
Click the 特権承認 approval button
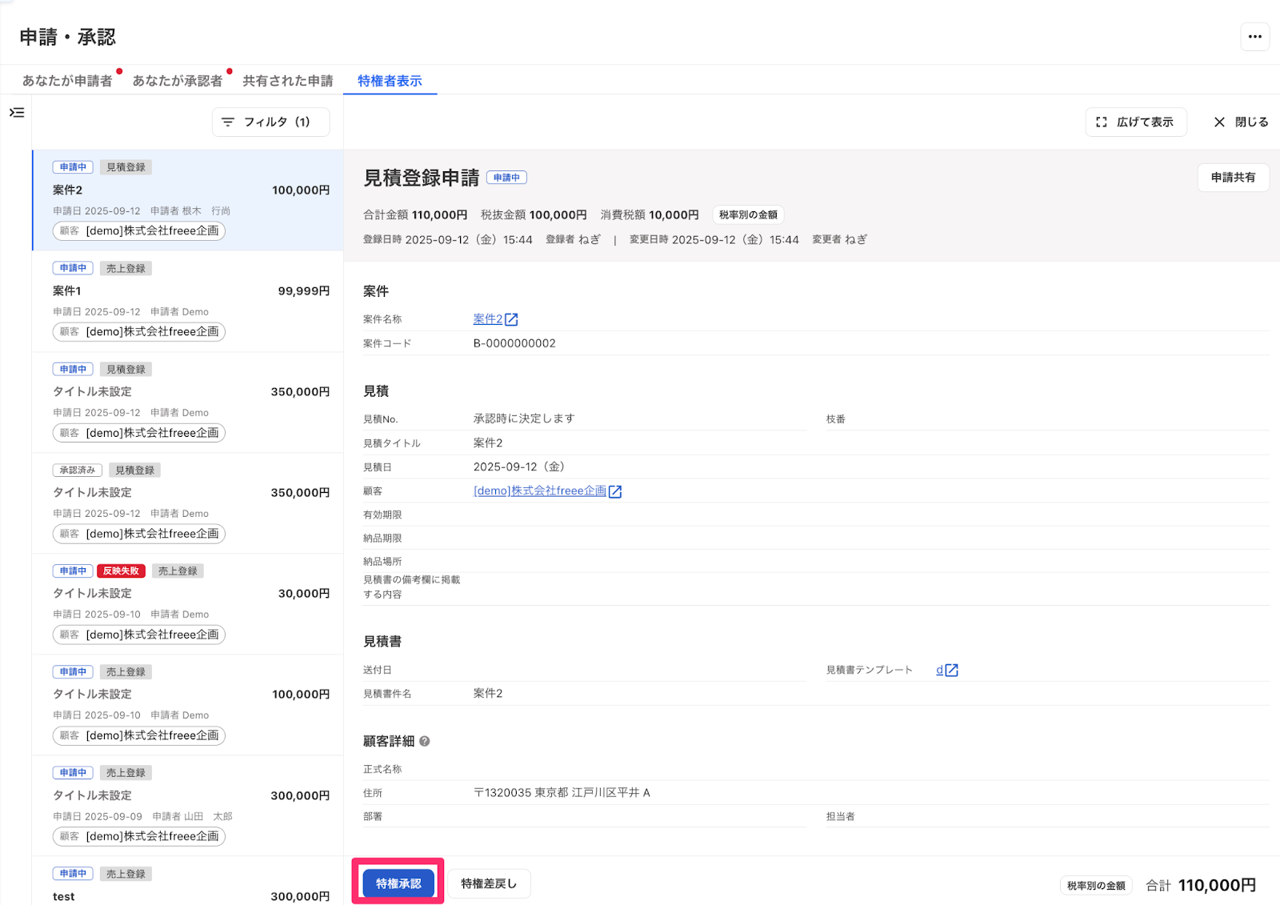pyautogui.click(x=398, y=883)
